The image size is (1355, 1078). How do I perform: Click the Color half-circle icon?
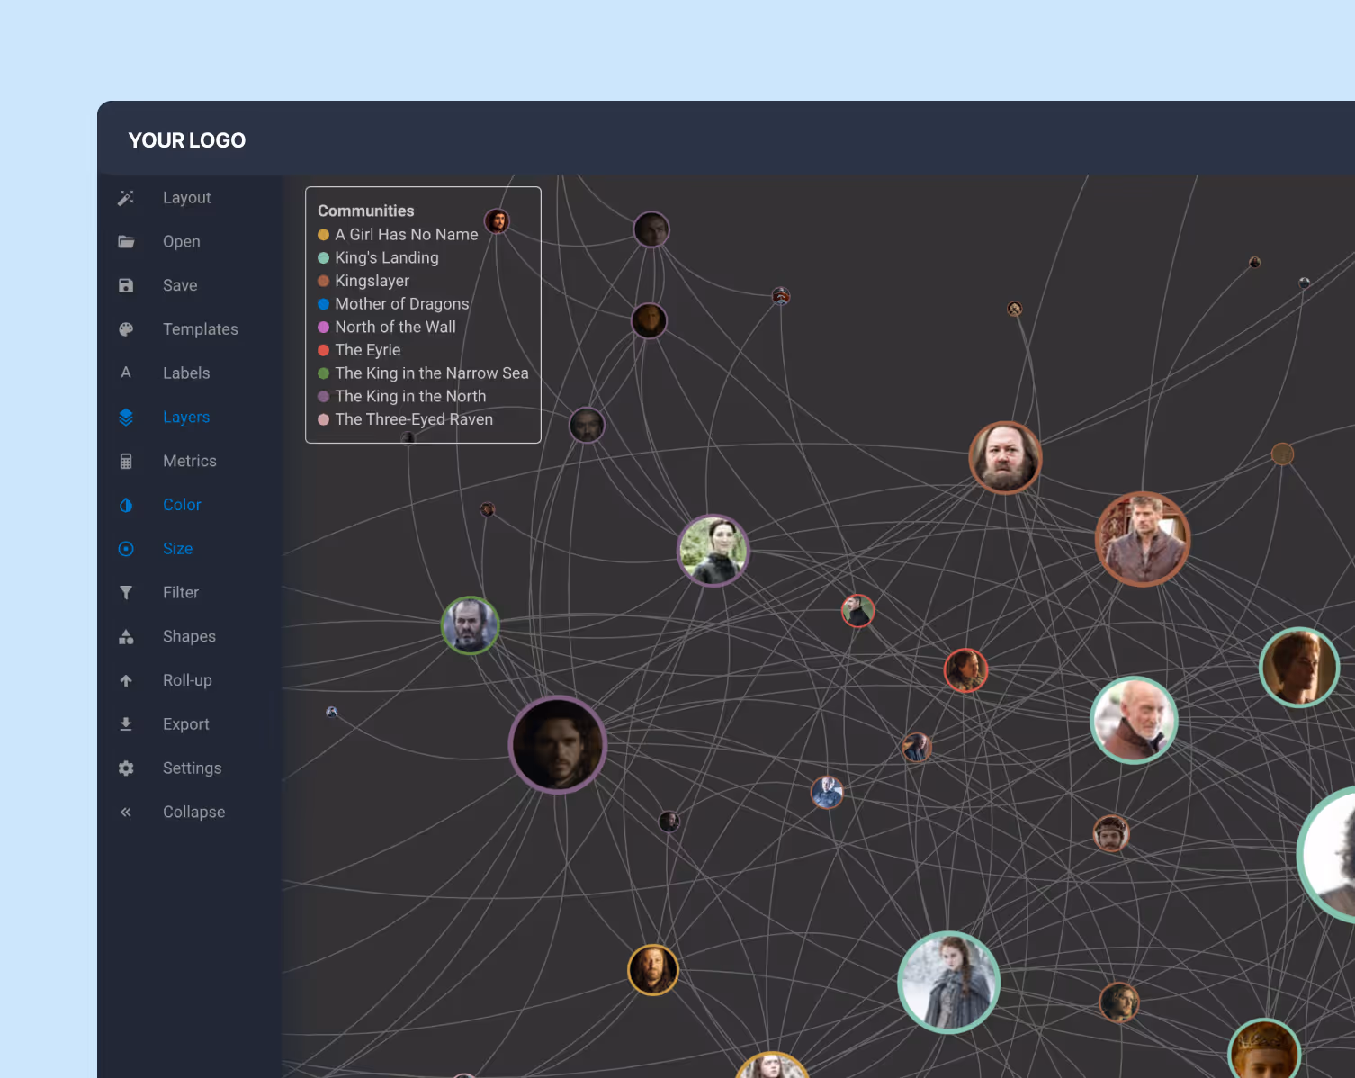click(126, 505)
